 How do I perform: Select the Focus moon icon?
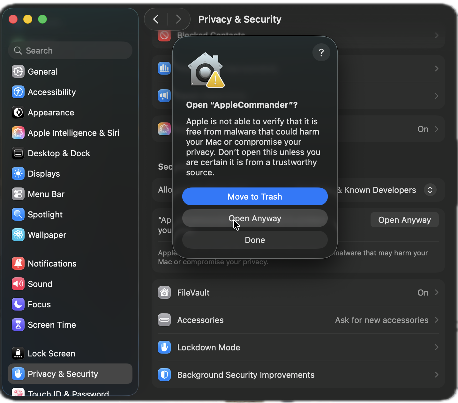click(18, 304)
